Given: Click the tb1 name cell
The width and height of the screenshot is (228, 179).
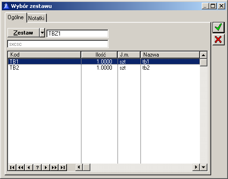Looking at the screenshot, I should click(x=170, y=62).
